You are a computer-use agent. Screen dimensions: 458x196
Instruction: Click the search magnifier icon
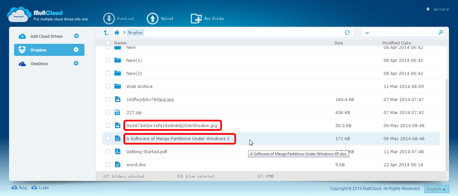(x=441, y=32)
